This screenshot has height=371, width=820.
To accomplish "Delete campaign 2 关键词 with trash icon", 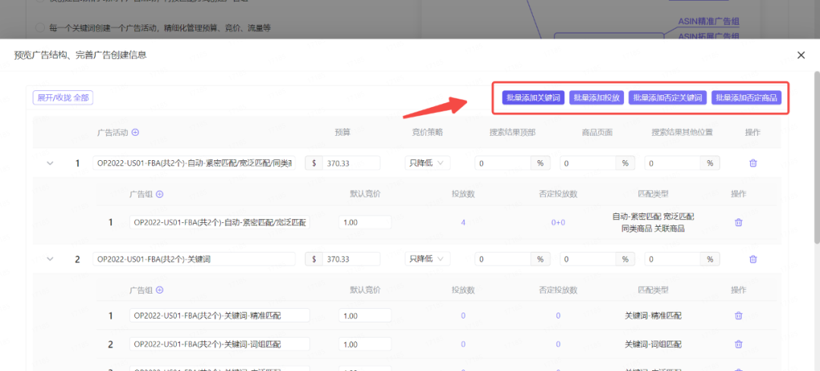I will pyautogui.click(x=753, y=259).
